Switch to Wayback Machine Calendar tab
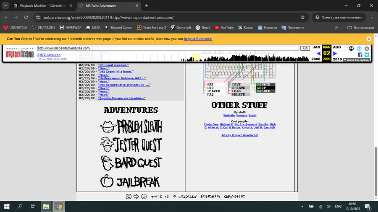Image resolution: width=378 pixels, height=212 pixels. tap(40, 5)
